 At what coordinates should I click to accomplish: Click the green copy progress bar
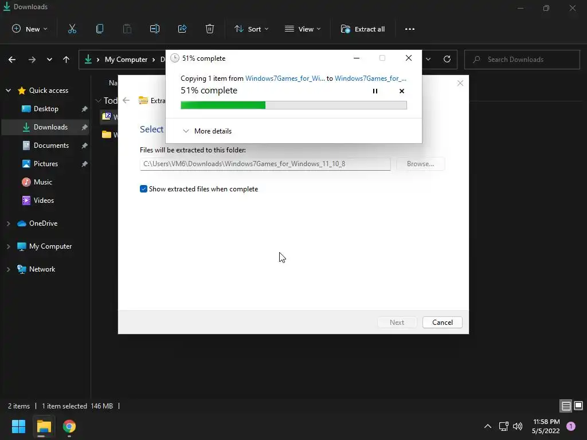pyautogui.click(x=293, y=105)
